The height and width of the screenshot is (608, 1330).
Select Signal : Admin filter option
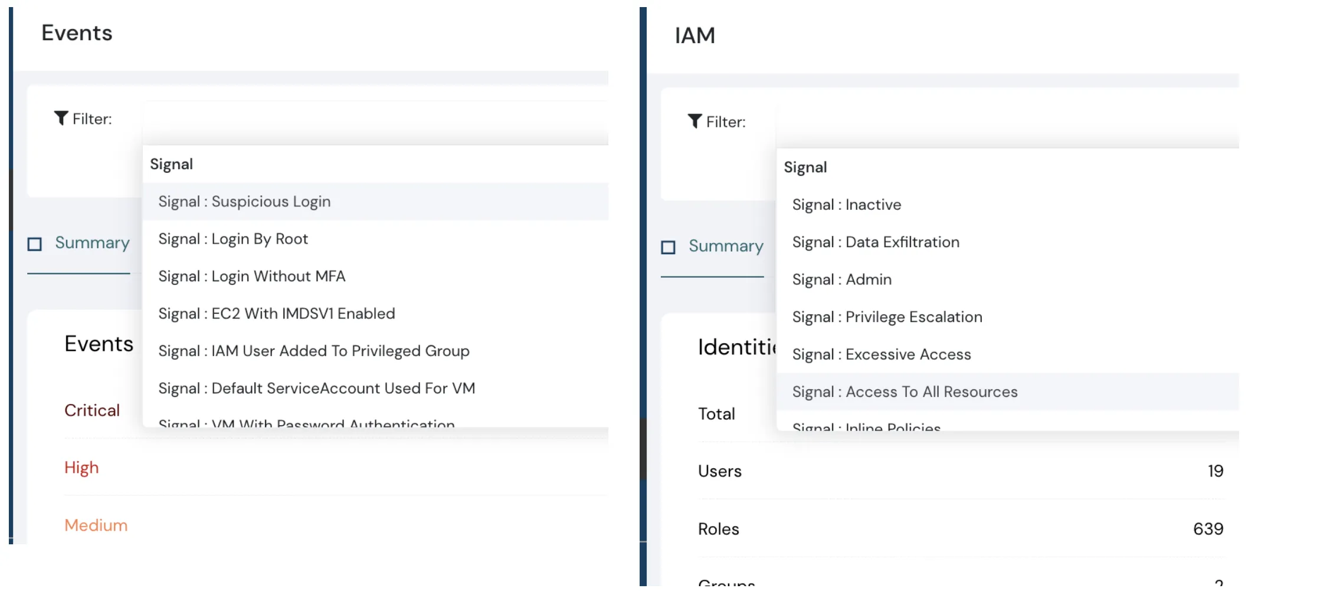coord(842,279)
